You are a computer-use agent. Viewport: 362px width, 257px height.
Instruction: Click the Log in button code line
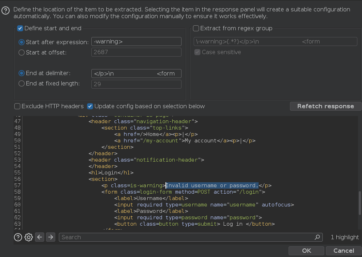click(x=194, y=224)
